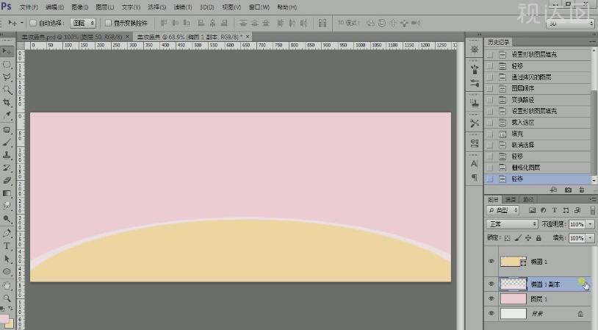
Task: Delete current history state with trash icon
Action: [x=581, y=190]
